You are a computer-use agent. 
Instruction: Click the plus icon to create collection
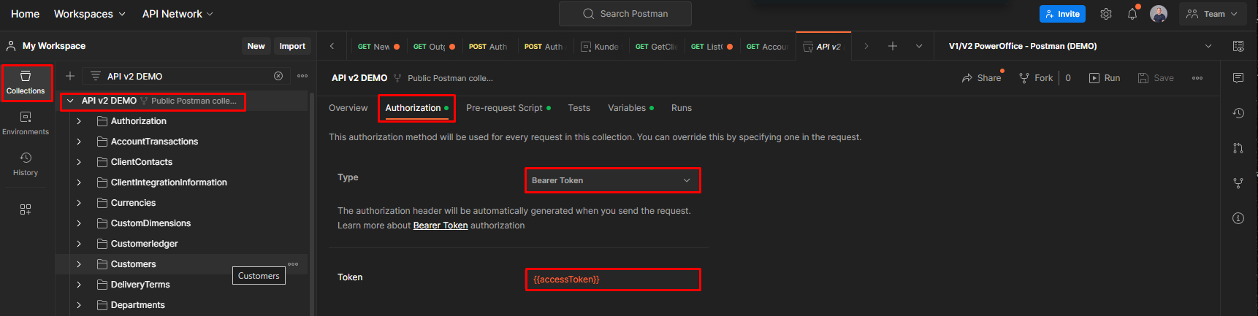click(70, 76)
